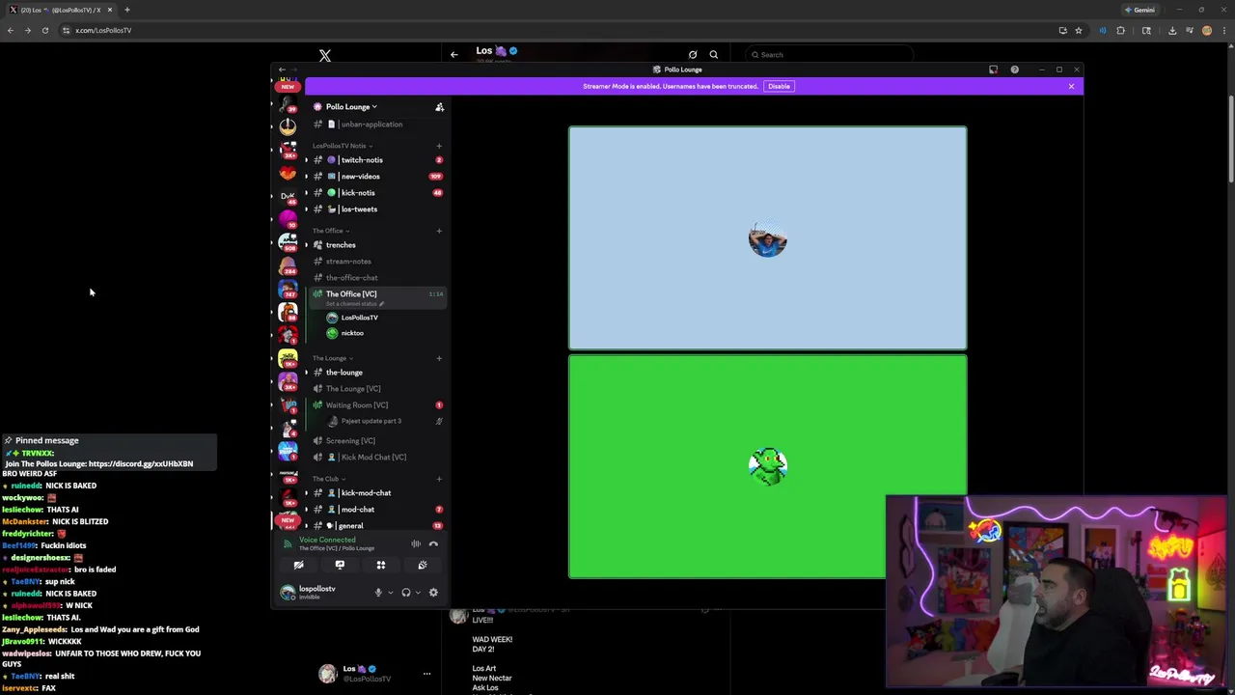The image size is (1235, 695).
Task: Open Discord inbox icon in title bar
Action: [993, 69]
